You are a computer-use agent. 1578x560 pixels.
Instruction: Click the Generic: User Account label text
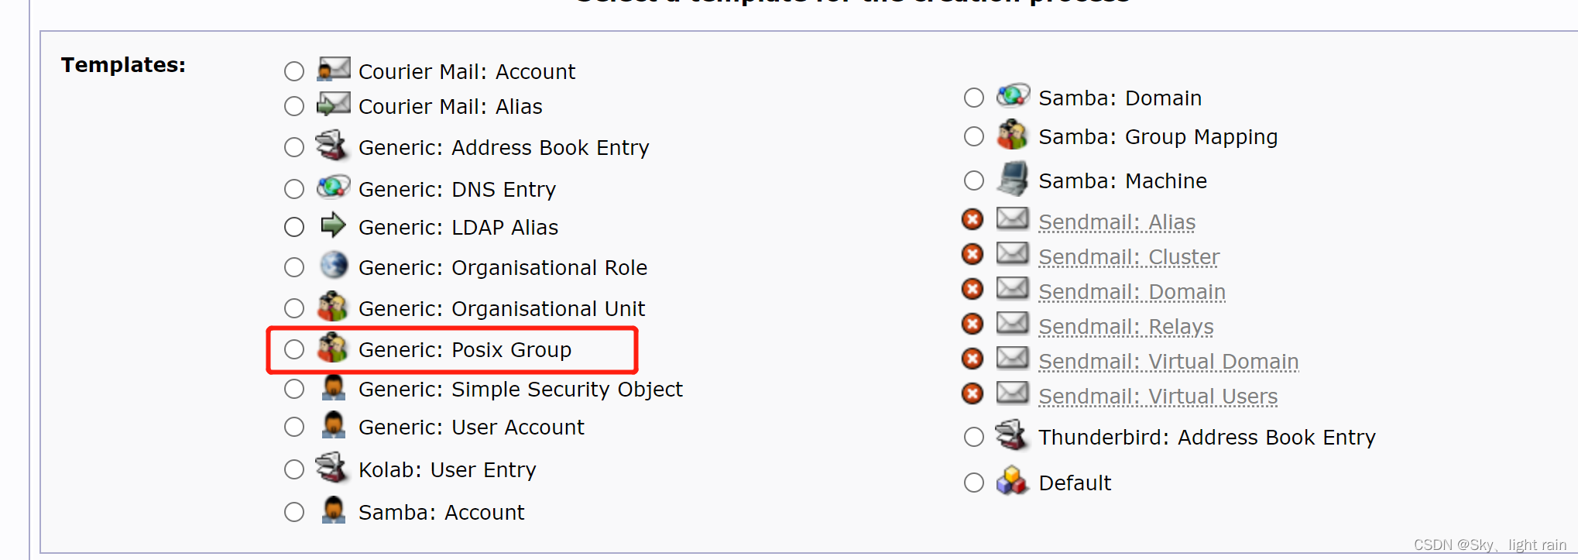472,428
